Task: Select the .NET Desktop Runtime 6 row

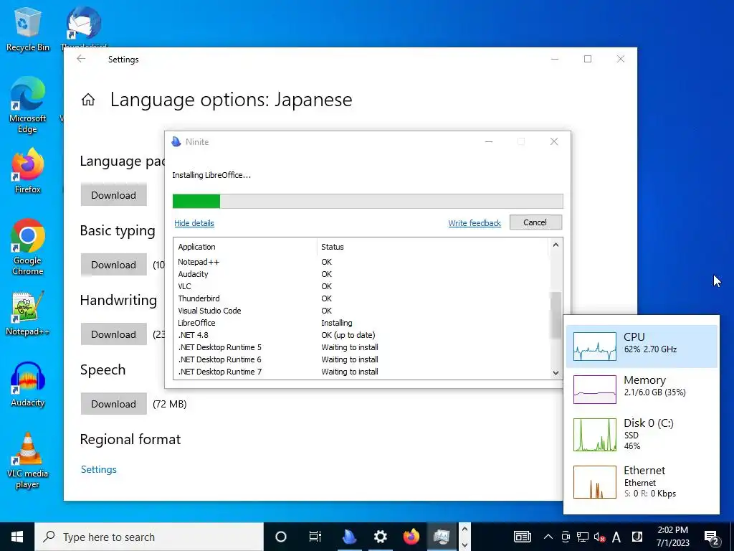Action: tap(361, 359)
